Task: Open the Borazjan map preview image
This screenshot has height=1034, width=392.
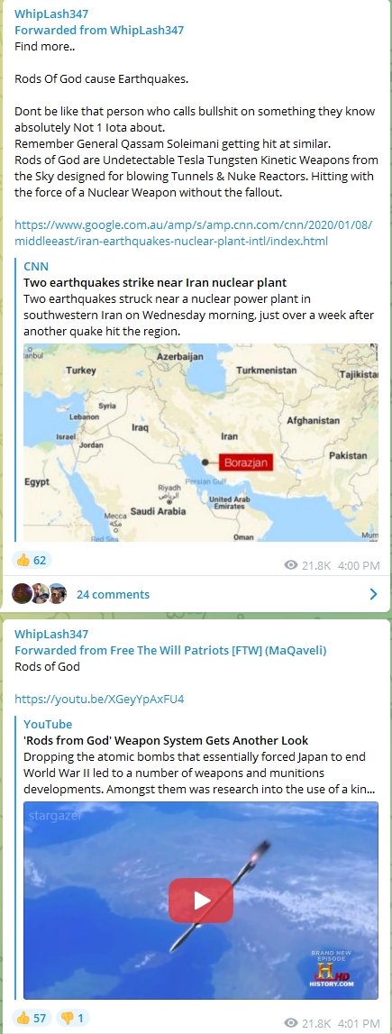Action: pyautogui.click(x=201, y=443)
